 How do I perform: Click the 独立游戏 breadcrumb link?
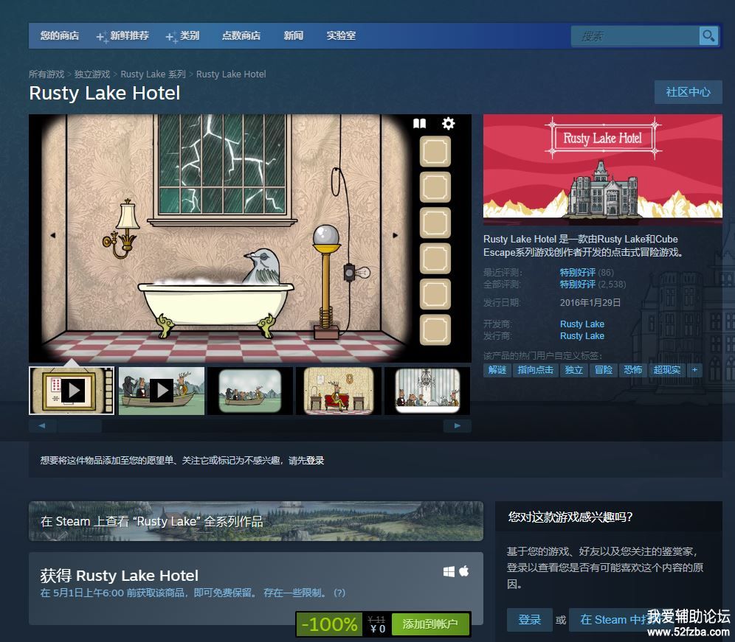(92, 74)
